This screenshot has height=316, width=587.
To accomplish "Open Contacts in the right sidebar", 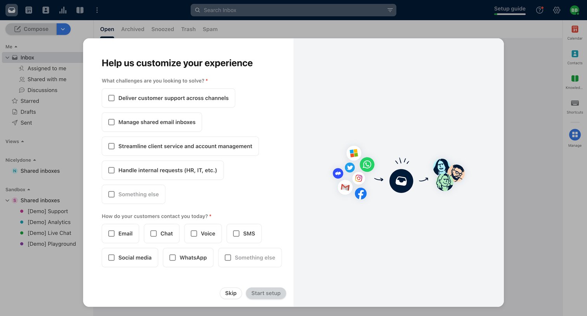I will (x=575, y=57).
